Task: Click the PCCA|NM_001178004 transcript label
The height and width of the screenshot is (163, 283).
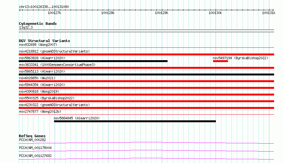Action: [x=35, y=148]
